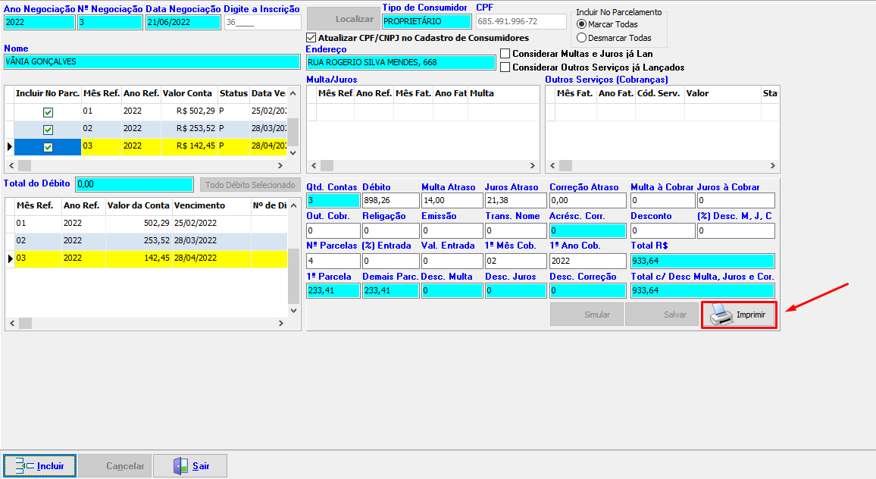Viewport: 876px width, 479px height.
Task: Click the Desconto input field
Action: point(662,231)
